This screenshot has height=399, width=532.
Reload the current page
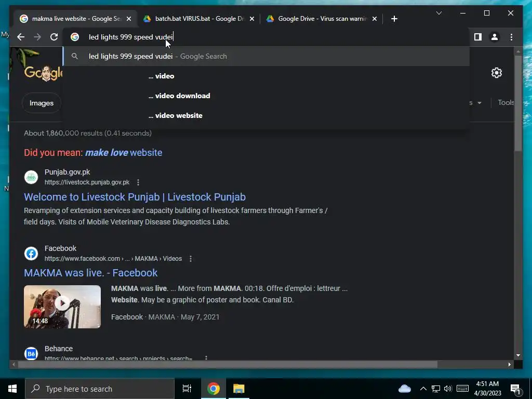tap(54, 37)
